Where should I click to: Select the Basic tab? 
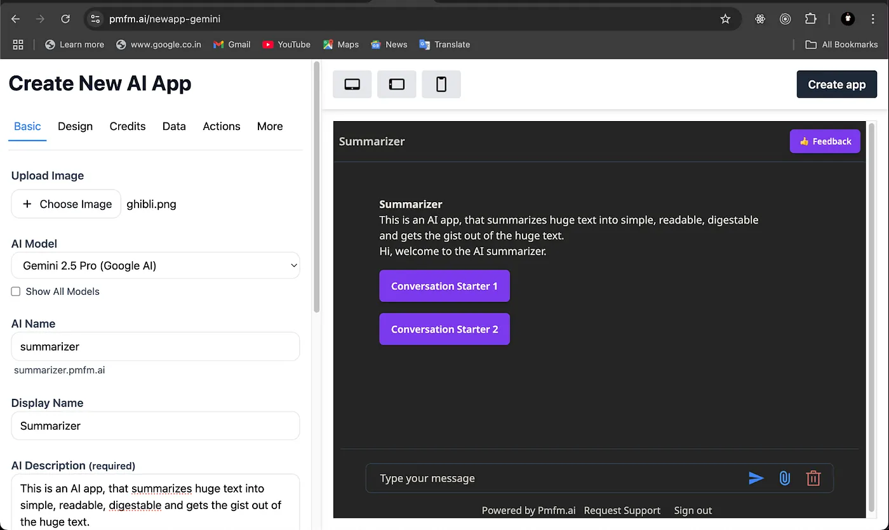tap(27, 126)
